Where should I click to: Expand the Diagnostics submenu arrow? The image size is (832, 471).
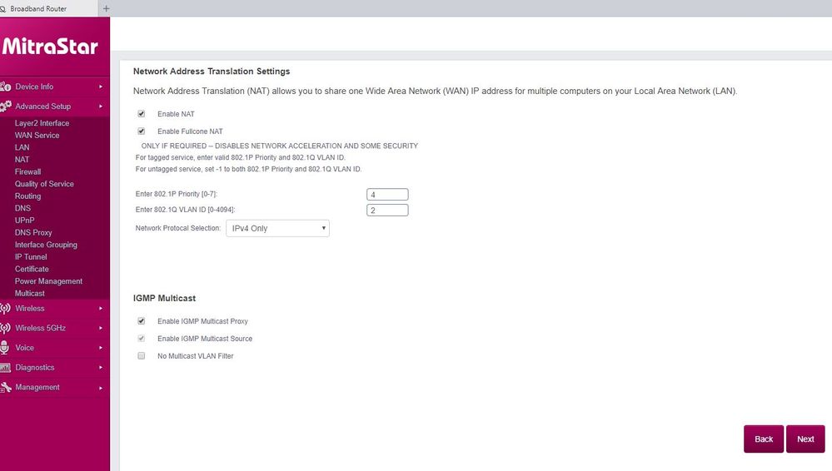(x=101, y=368)
